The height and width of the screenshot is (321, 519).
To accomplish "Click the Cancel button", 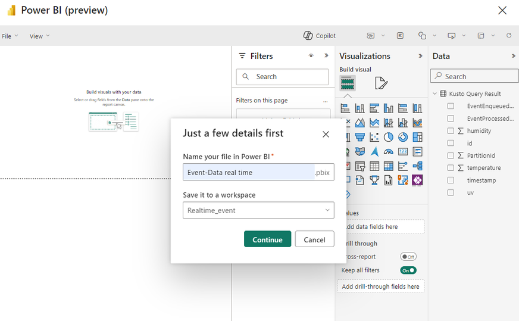I will pyautogui.click(x=314, y=239).
